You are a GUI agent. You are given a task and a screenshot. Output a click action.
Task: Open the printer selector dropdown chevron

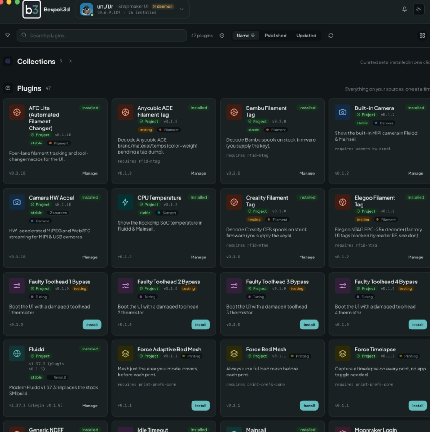pos(181,9)
